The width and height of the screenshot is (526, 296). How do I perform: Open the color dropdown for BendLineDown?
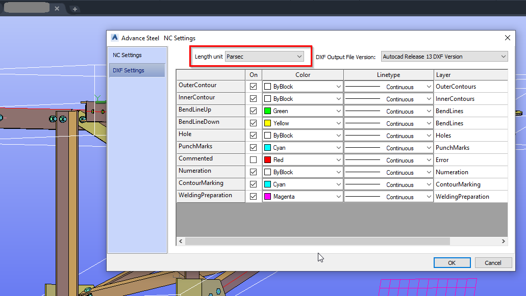pyautogui.click(x=337, y=123)
